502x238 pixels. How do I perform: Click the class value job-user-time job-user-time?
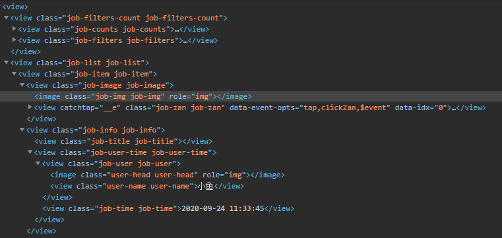click(150, 152)
